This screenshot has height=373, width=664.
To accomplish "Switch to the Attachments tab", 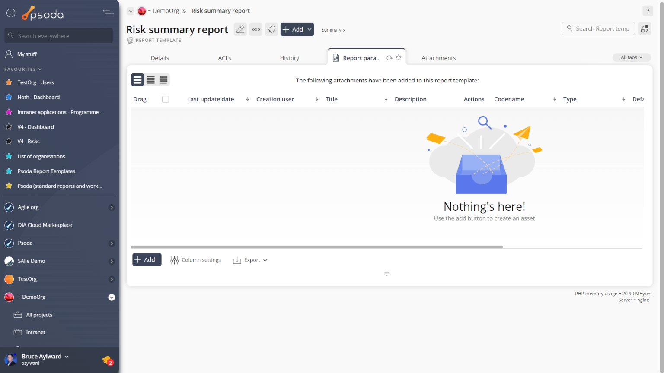I will (439, 58).
